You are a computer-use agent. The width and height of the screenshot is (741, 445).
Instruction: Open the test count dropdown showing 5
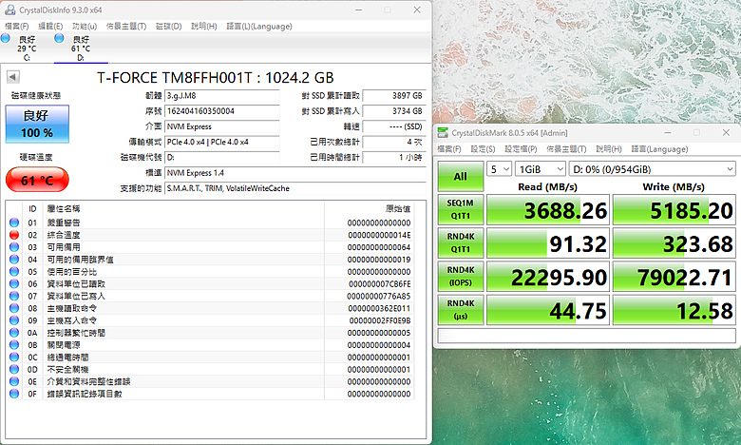[x=499, y=169]
